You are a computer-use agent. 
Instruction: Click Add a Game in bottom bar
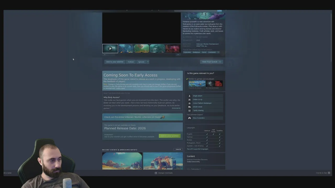(x=8, y=173)
